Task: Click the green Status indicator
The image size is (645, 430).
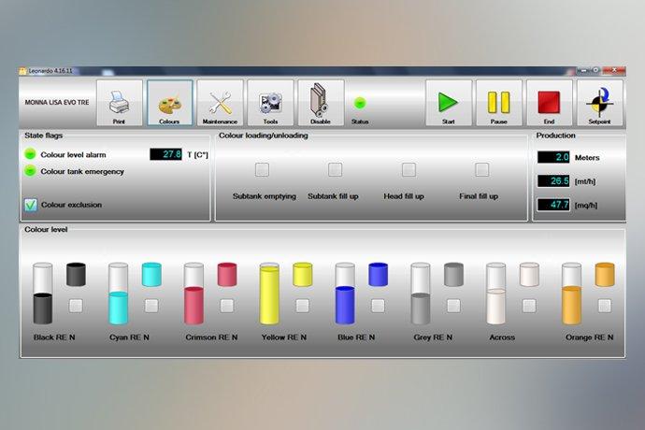Action: 360,103
